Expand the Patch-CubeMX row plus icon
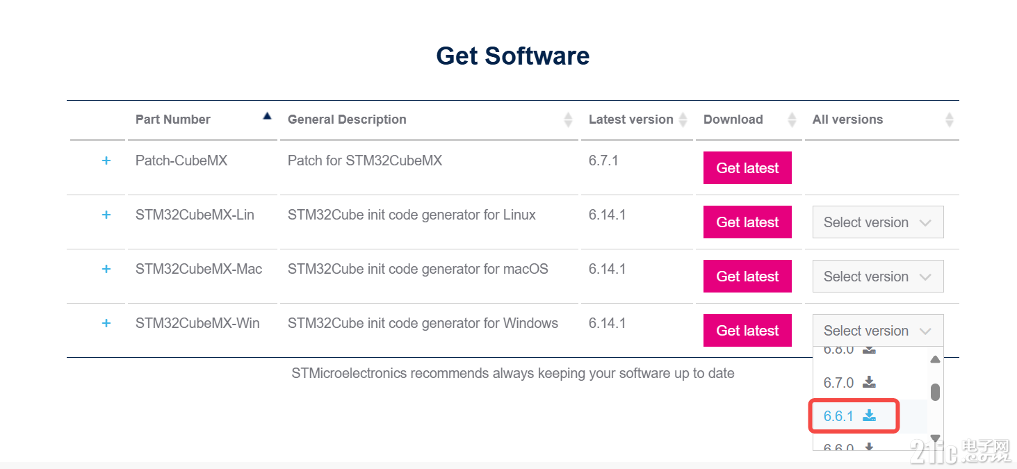Screen dimensions: 1017x469 click(106, 161)
